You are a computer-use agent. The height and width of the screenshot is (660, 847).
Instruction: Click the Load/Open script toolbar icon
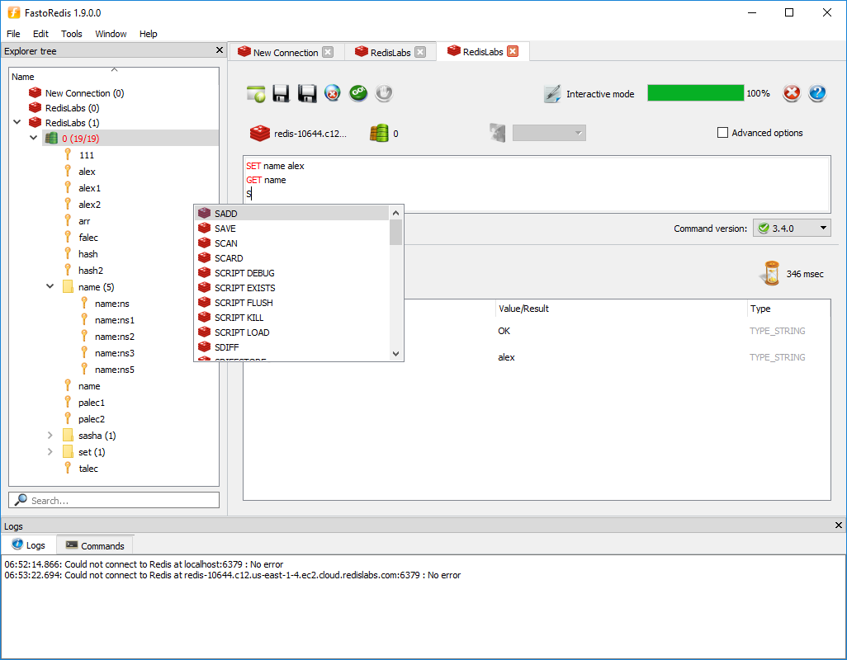pyautogui.click(x=256, y=93)
